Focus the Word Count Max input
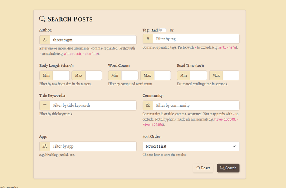Image resolution: width=286 pixels, height=188 pixels. pos(162,75)
